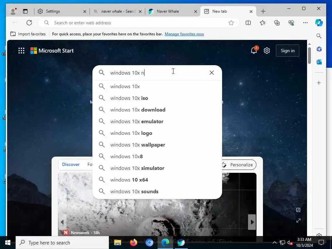Show previous news card arrow
Viewport: 332px width, 249px height.
pyautogui.click(x=62, y=222)
